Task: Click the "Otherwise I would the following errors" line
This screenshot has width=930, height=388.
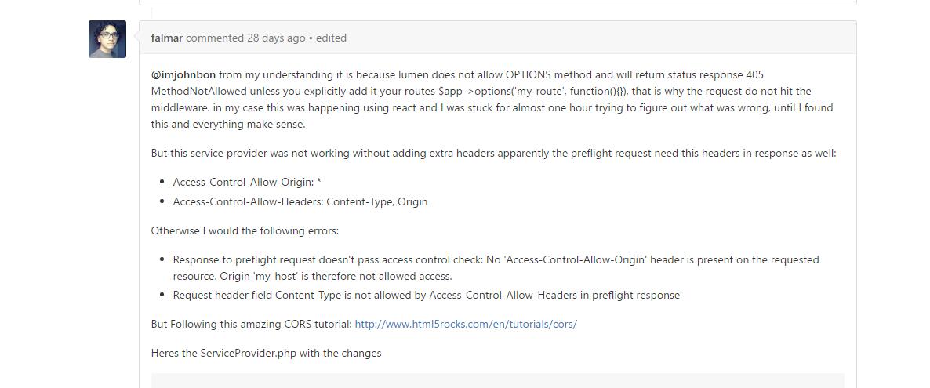Action: pos(245,230)
